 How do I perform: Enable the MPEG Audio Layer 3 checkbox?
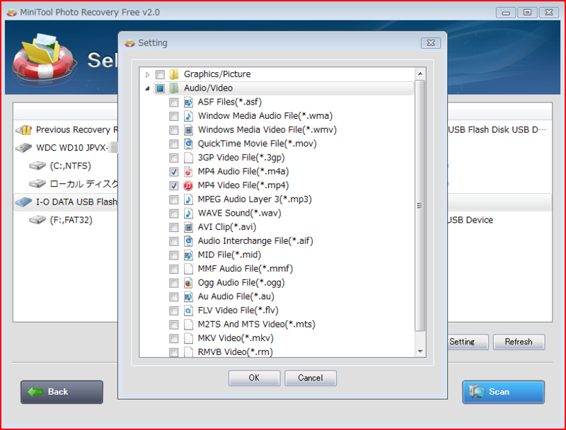click(x=173, y=199)
